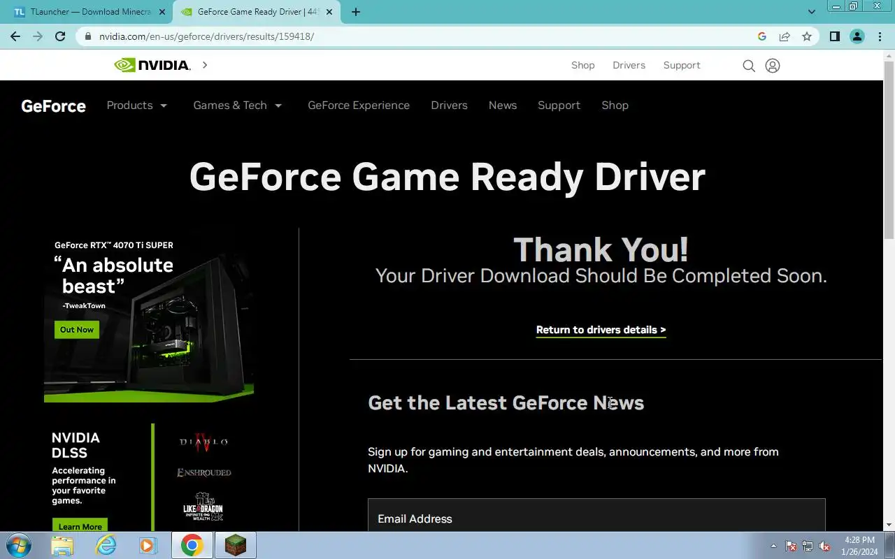Click the NVIDIA logo
Screen dimensions: 895x559
point(152,65)
